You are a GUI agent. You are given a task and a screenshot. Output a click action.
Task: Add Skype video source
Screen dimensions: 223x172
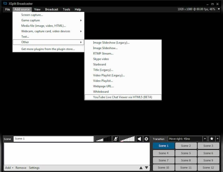[x=123, y=59]
